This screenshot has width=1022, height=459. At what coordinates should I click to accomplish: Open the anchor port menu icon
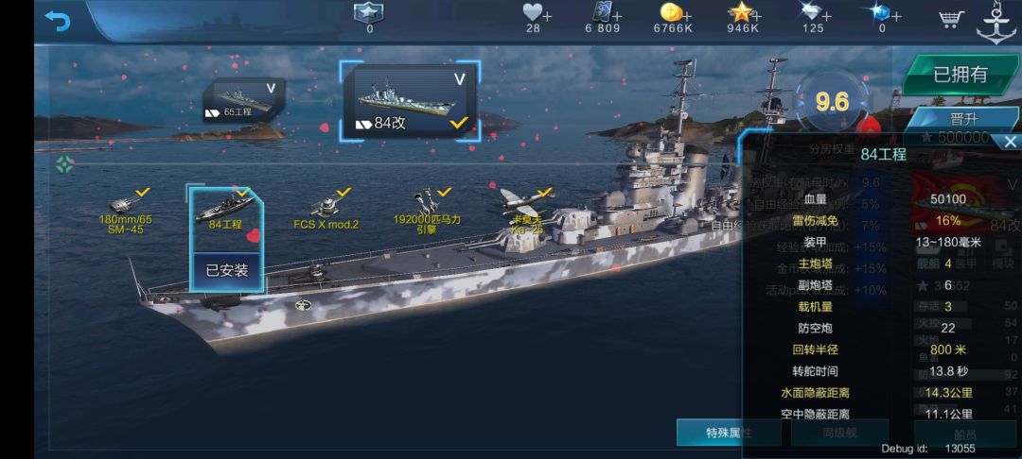996,22
